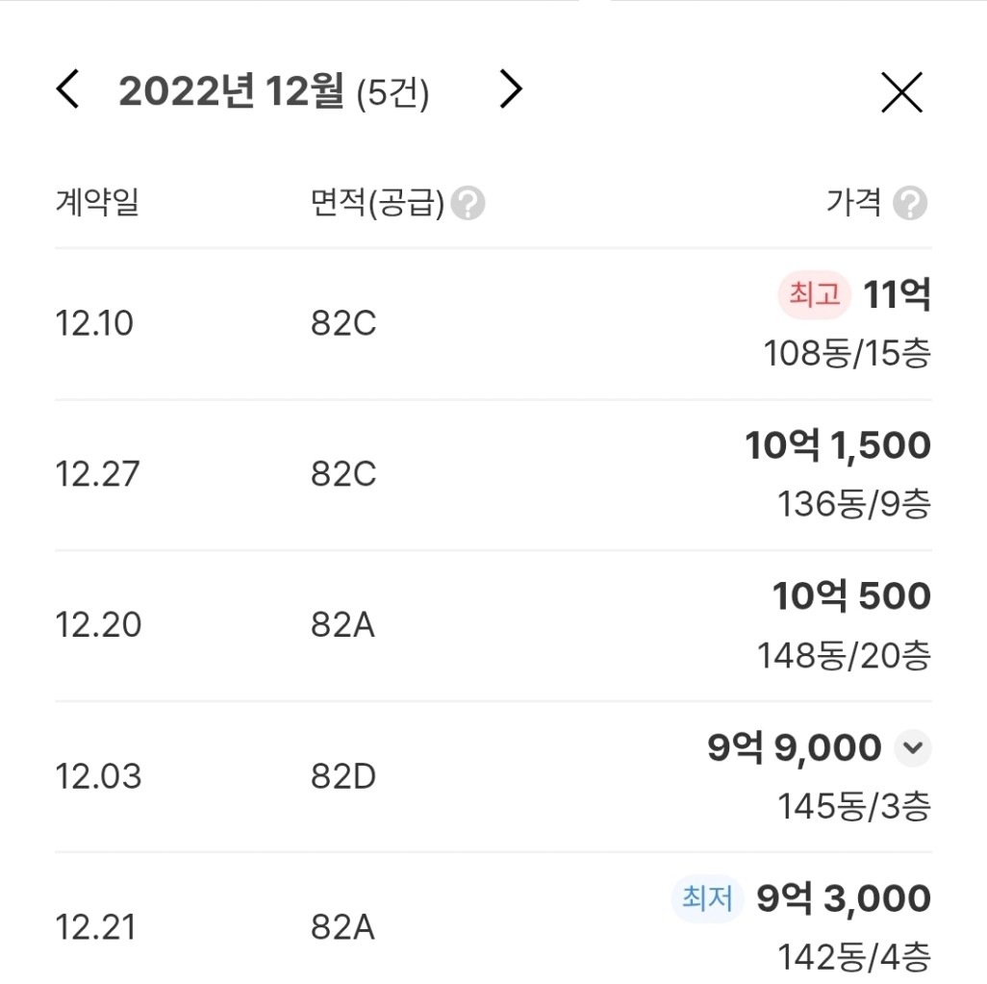
Task: Click the (5건) transaction count label
Action: point(392,93)
